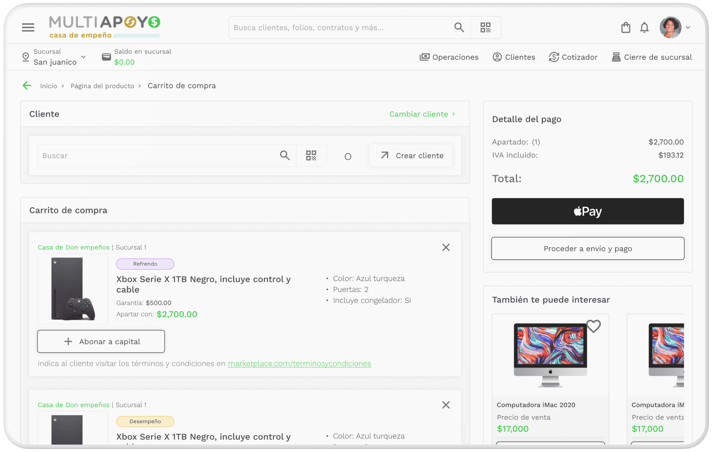Open Cierre de sucursal menu

point(652,57)
